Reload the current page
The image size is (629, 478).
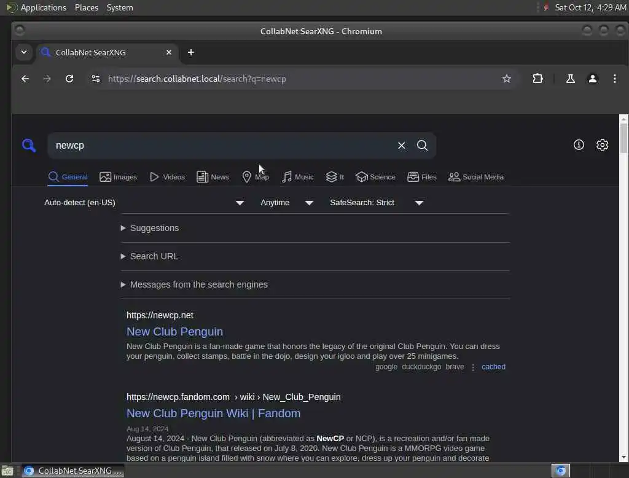click(x=69, y=79)
